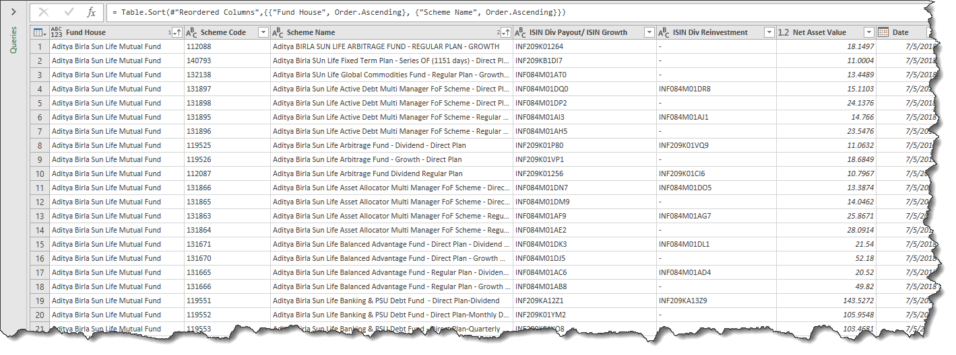Open the Fund House sort filter dropdown
This screenshot has width=956, height=355.
(x=175, y=32)
